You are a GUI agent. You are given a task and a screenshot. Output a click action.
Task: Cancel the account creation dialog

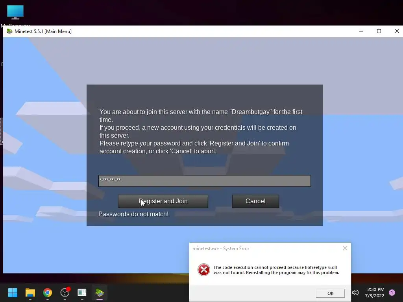[255, 201]
